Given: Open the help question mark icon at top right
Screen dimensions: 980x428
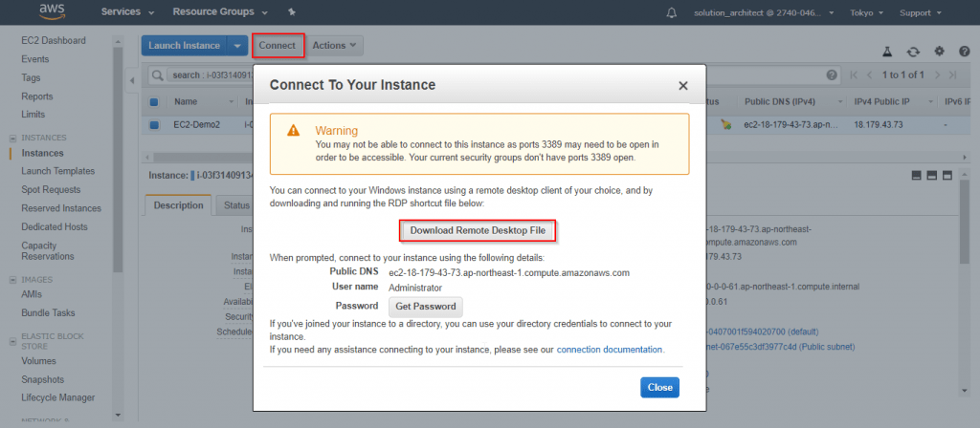Looking at the screenshot, I should pos(965,52).
